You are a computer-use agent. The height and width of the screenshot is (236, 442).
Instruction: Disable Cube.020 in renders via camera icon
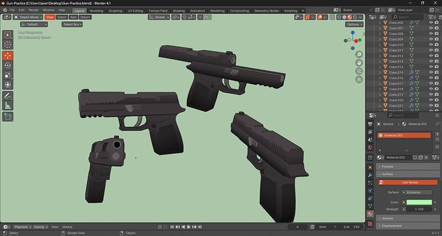click(x=436, y=100)
